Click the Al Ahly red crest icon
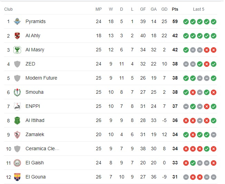The image size is (225, 184). click(17, 35)
